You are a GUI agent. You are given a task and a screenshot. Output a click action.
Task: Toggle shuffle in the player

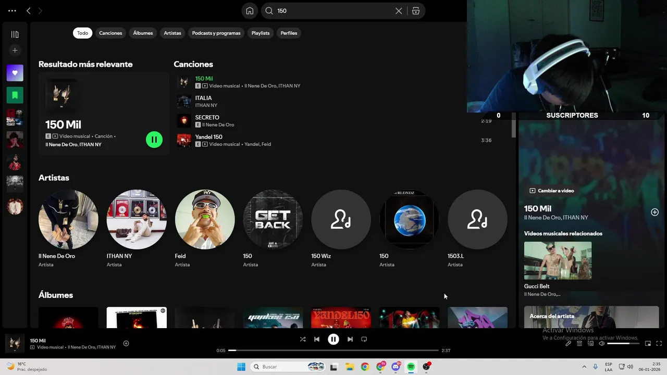pos(302,339)
